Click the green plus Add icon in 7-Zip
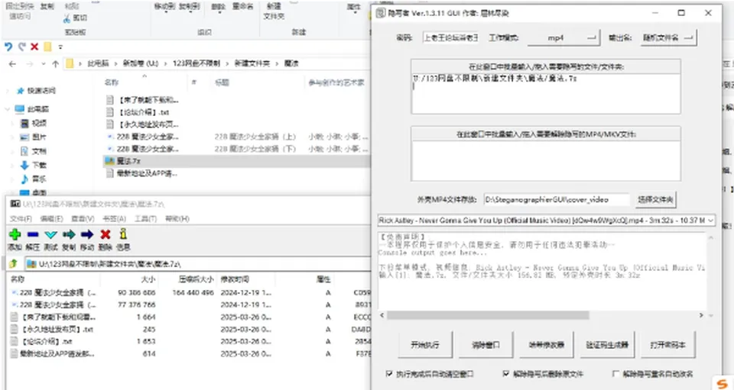The height and width of the screenshot is (390, 734). (15, 234)
